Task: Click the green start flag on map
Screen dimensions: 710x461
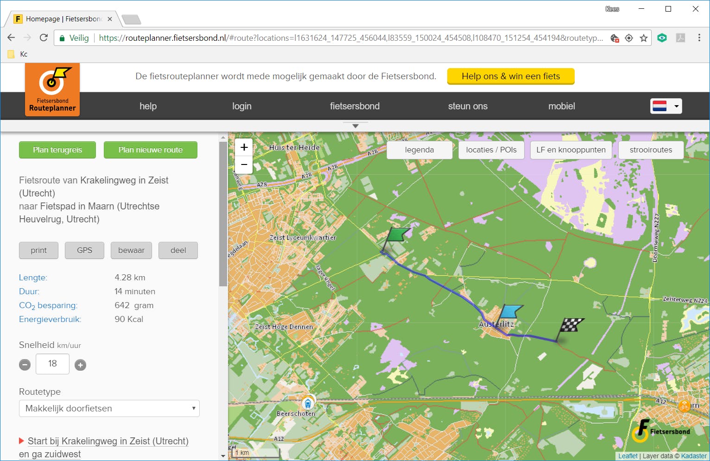Action: tap(397, 235)
